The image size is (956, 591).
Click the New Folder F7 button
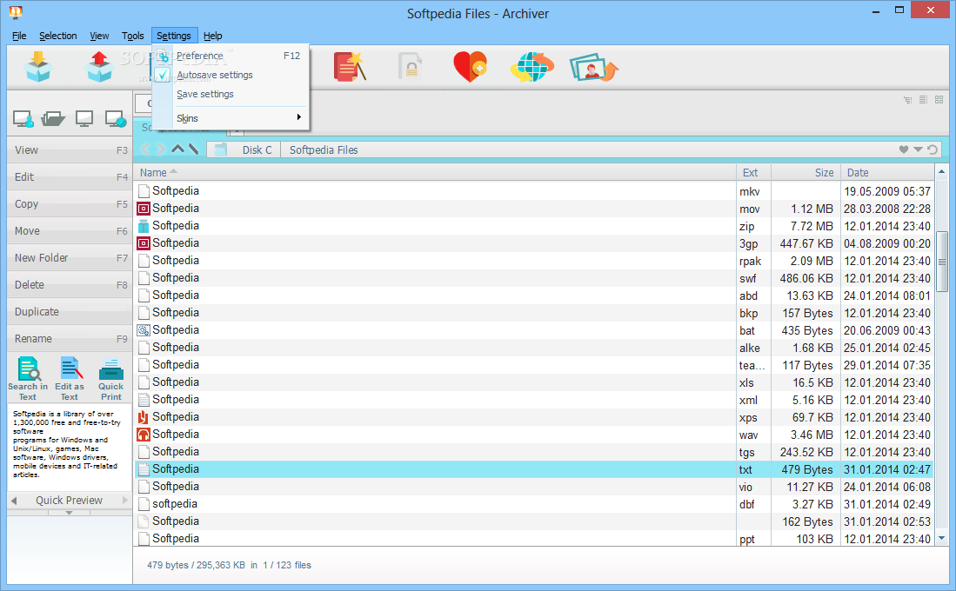click(x=70, y=258)
